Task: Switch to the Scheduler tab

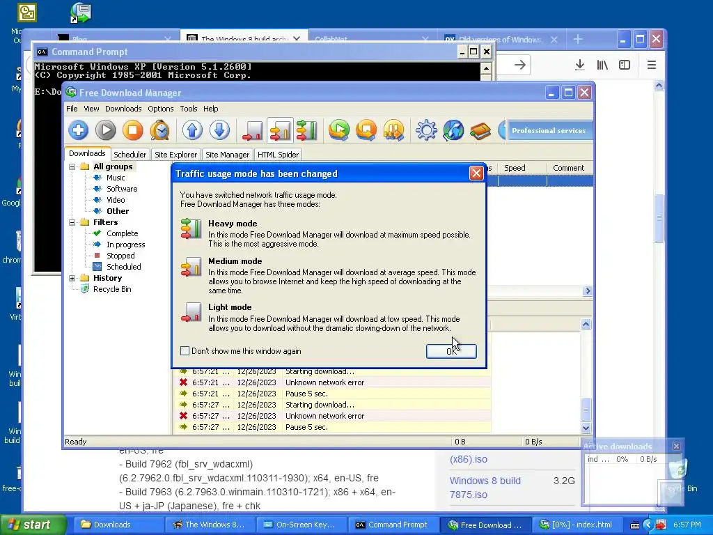Action: pyautogui.click(x=130, y=155)
